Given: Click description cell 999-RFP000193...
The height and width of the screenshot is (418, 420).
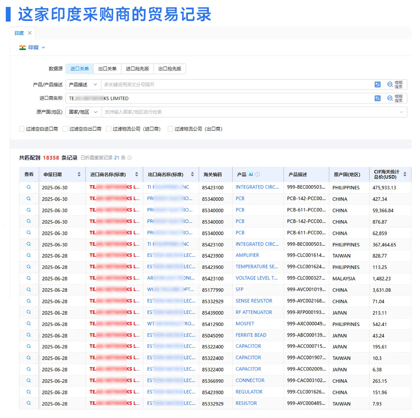Looking at the screenshot, I should click(306, 312).
